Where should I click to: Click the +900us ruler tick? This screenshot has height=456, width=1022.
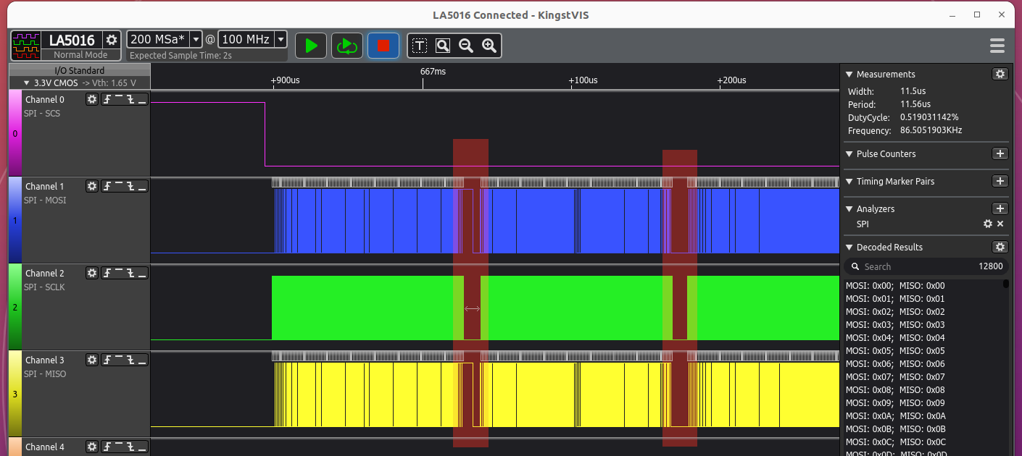coord(285,80)
